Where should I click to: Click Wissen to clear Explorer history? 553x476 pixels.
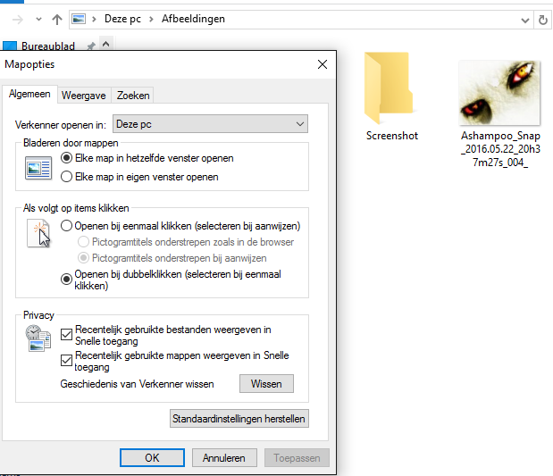tap(266, 384)
